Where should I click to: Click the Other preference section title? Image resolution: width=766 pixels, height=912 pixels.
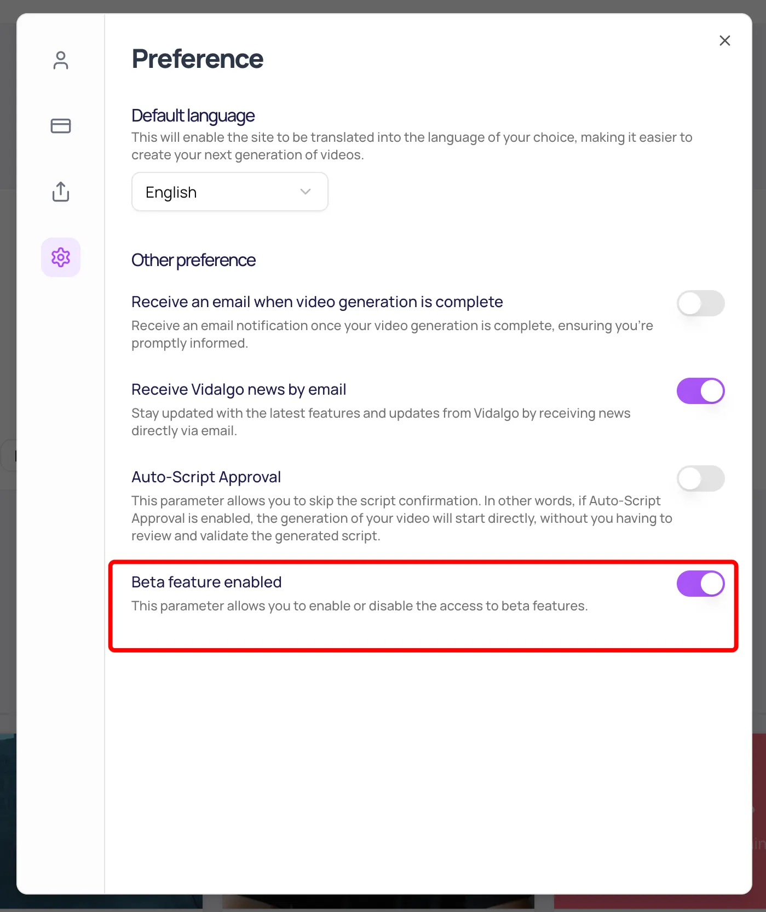pos(194,261)
